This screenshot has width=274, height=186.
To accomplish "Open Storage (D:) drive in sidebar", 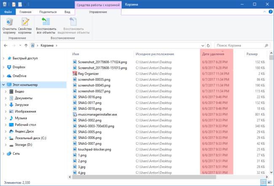I will click(24, 145).
